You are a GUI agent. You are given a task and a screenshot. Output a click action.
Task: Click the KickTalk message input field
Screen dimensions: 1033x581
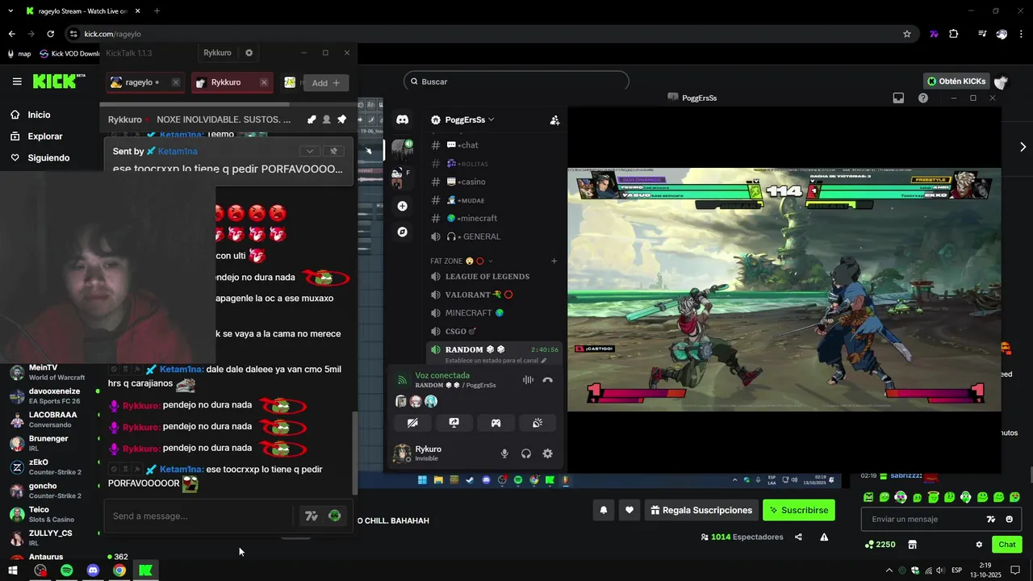coord(200,516)
